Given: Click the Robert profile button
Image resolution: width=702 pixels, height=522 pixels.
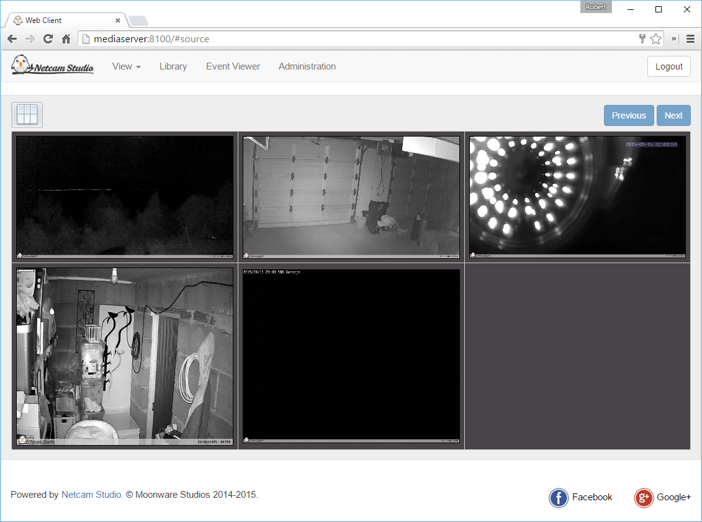Looking at the screenshot, I should click(595, 7).
